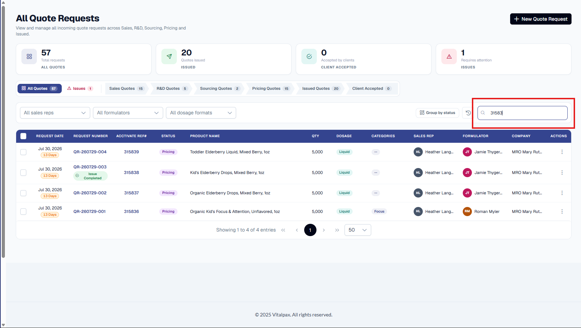The width and height of the screenshot is (581, 328).
Task: Check the row for QR-260729-001
Action: tap(24, 212)
